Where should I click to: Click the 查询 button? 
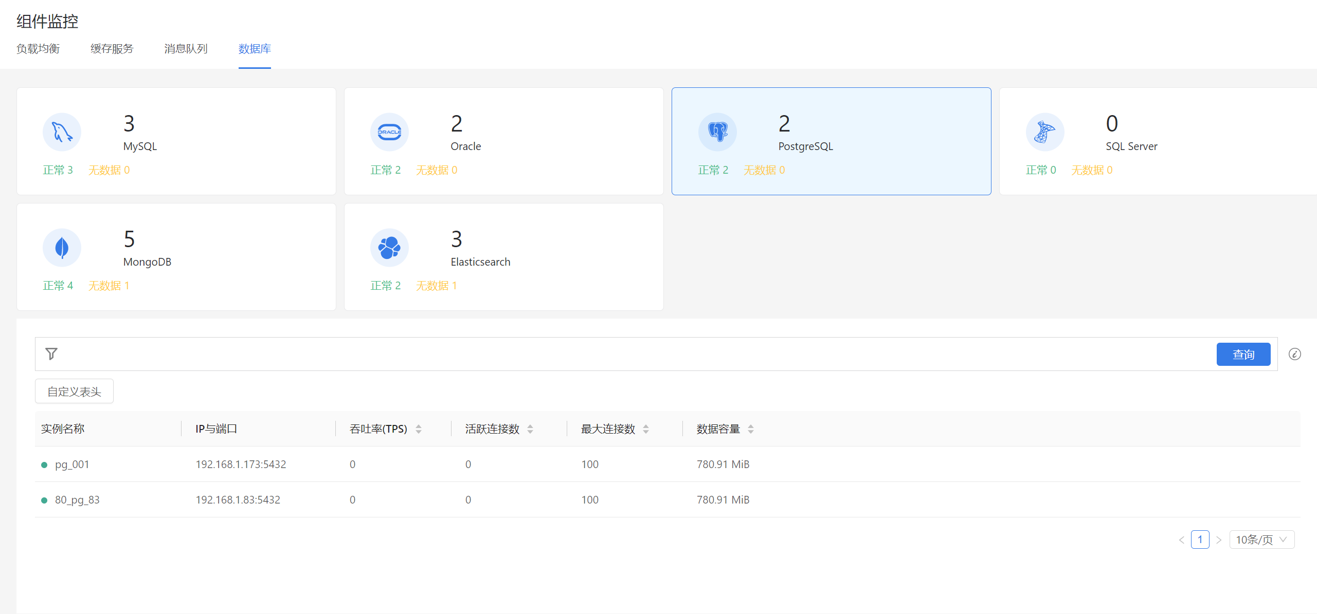1243,354
